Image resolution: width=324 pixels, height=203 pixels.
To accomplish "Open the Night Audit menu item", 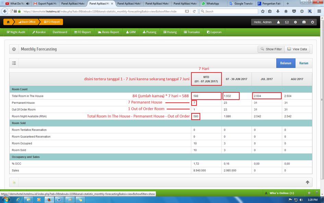I will tap(16, 32).
